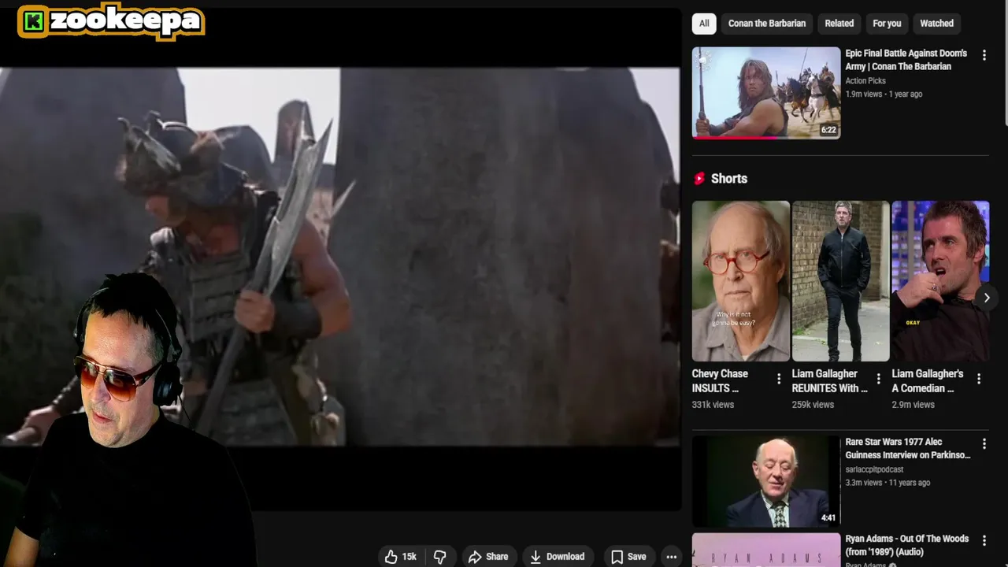Viewport: 1008px width, 567px height.
Task: Click the Liam Gallagher REUNITES With short title
Action: click(x=829, y=381)
